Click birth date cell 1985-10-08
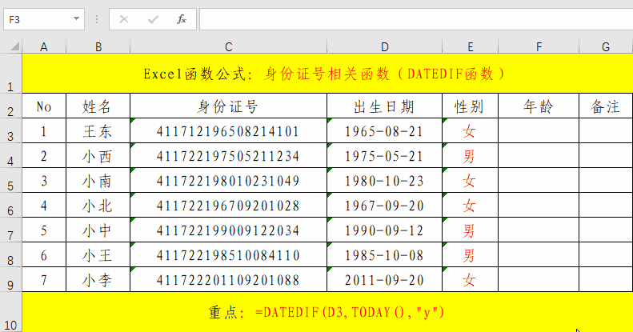 [x=385, y=255]
